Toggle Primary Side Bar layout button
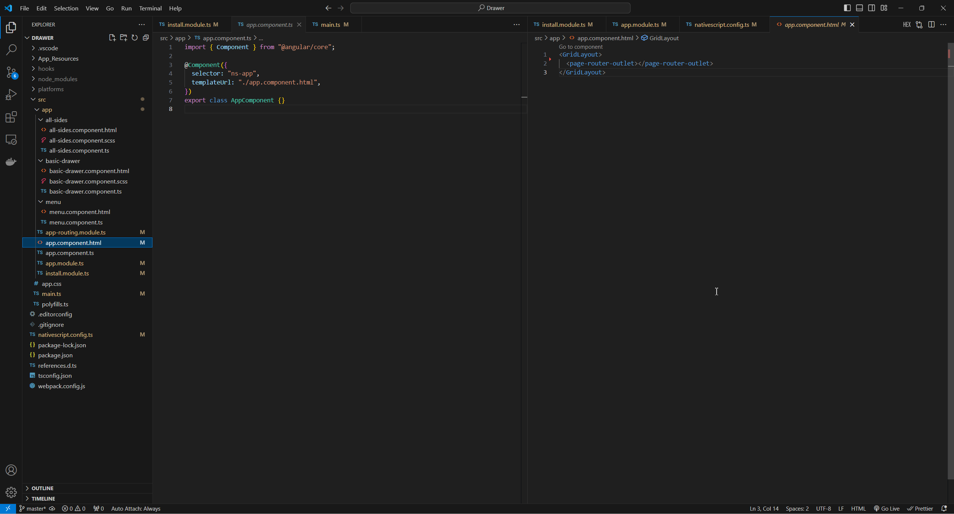This screenshot has width=954, height=514. [x=847, y=8]
